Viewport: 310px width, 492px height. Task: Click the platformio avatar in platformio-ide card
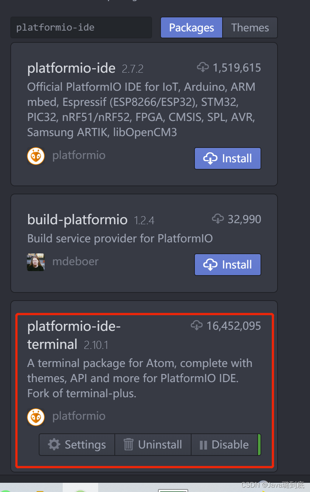point(36,156)
